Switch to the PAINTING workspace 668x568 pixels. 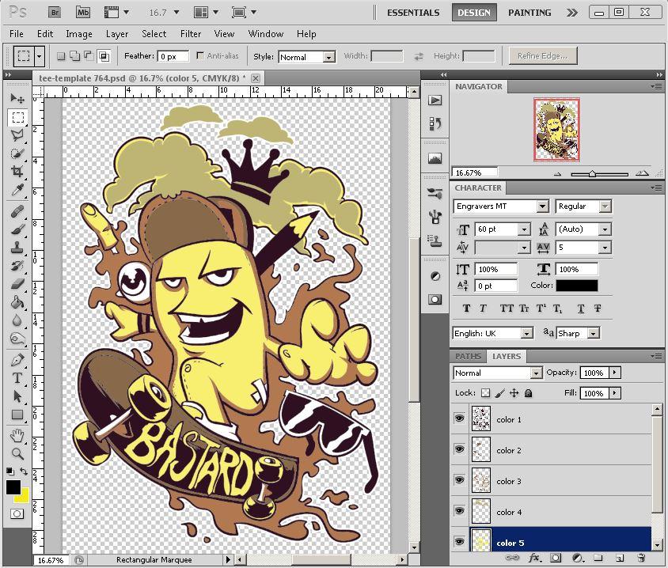[x=529, y=13]
